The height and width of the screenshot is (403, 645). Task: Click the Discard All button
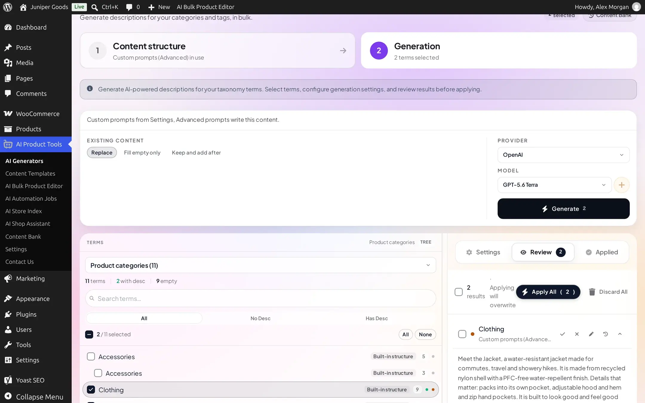[x=608, y=292]
